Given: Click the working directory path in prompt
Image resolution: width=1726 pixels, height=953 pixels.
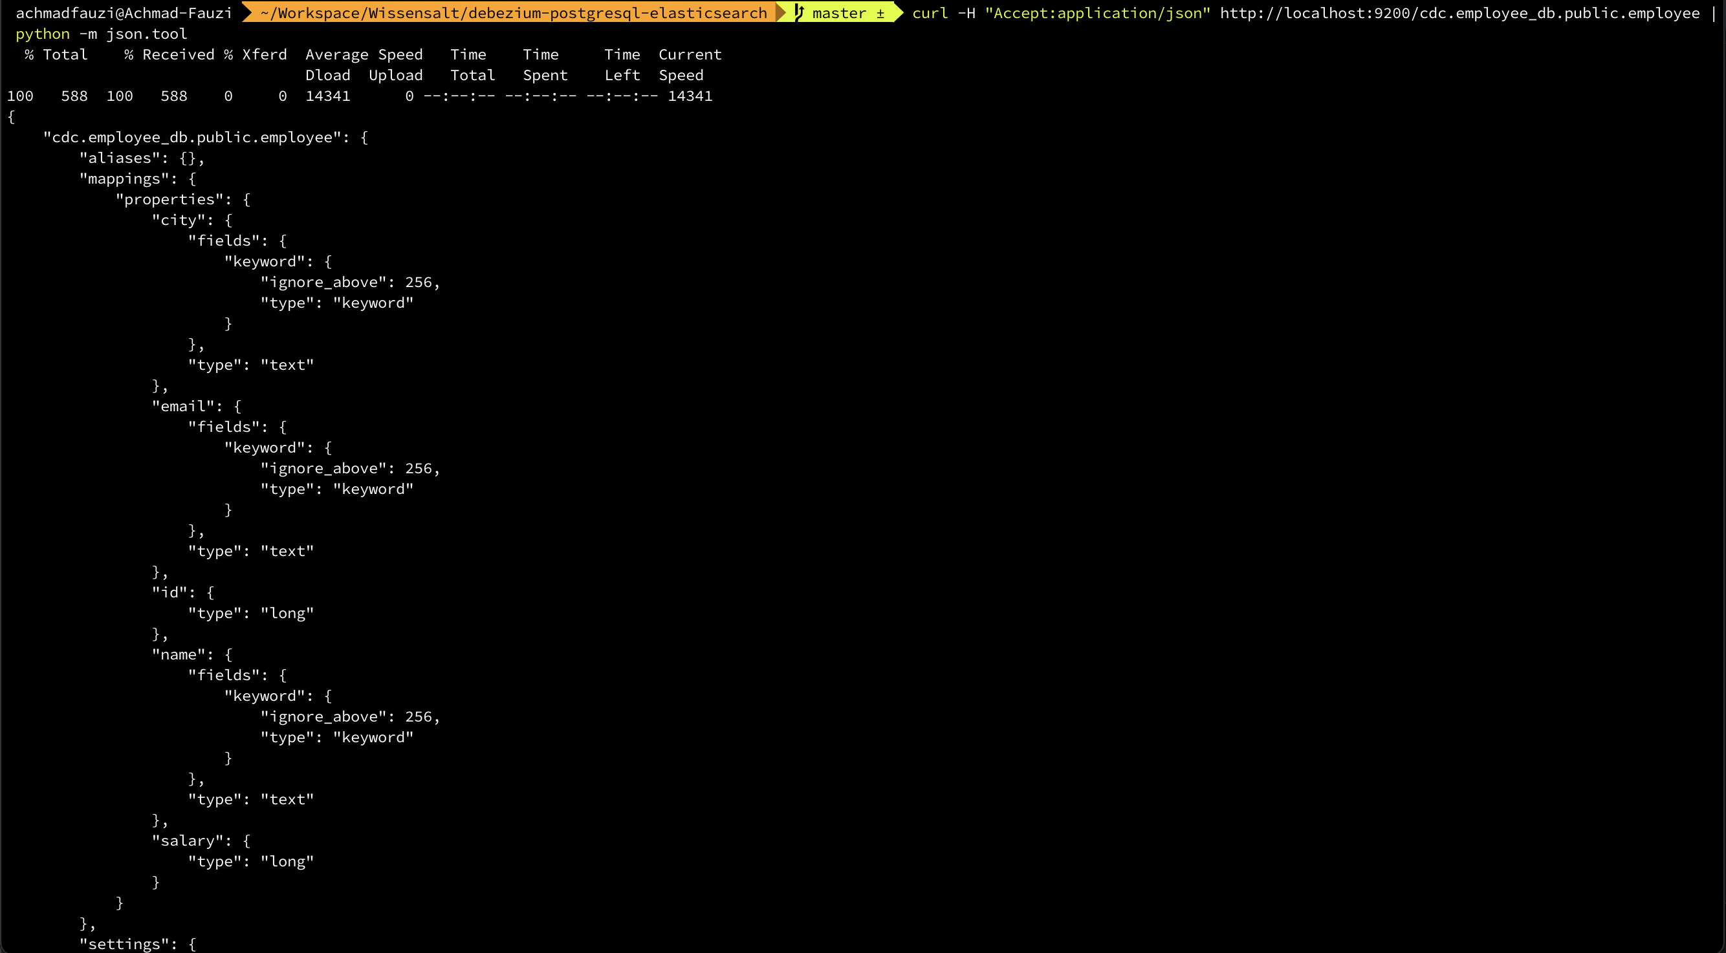Looking at the screenshot, I should 513,14.
